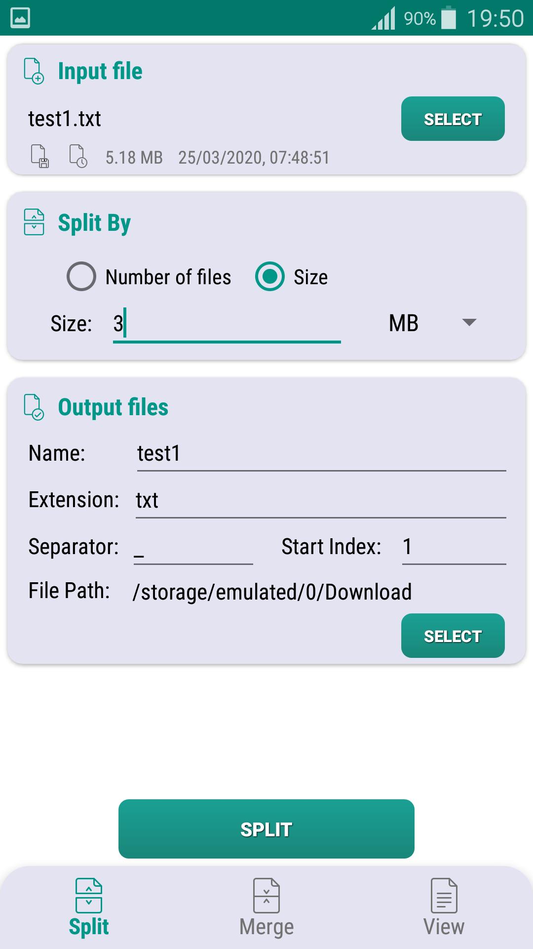The image size is (533, 949).
Task: Switch to the View tab
Action: pyautogui.click(x=444, y=908)
